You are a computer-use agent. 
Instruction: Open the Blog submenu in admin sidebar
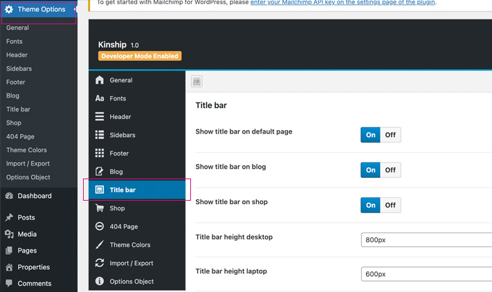coord(13,95)
